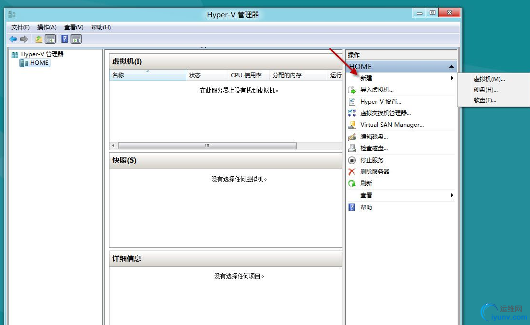Image resolution: width=530 pixels, height=325 pixels.
Task: Click the text 没有选择任何项目。
Action: click(x=239, y=277)
